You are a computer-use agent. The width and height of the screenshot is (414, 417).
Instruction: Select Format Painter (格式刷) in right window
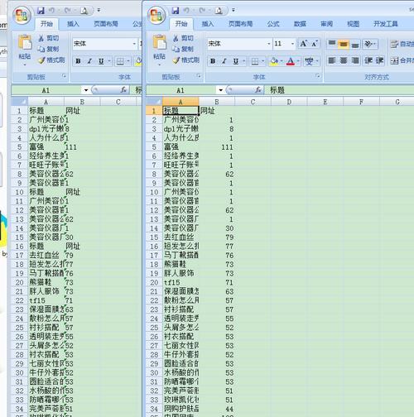[186, 60]
